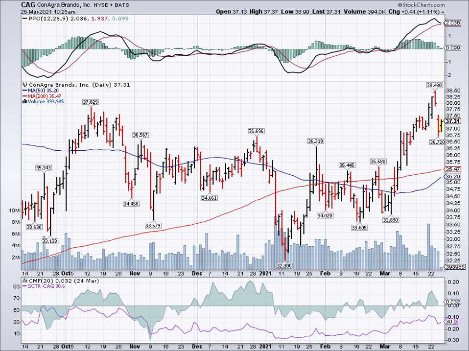Click the 0.032 CMF tag on right axis
This screenshot has height=351, width=469.
coord(452,302)
